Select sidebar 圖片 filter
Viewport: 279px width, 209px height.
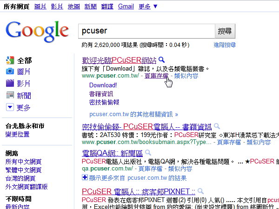point(24,72)
